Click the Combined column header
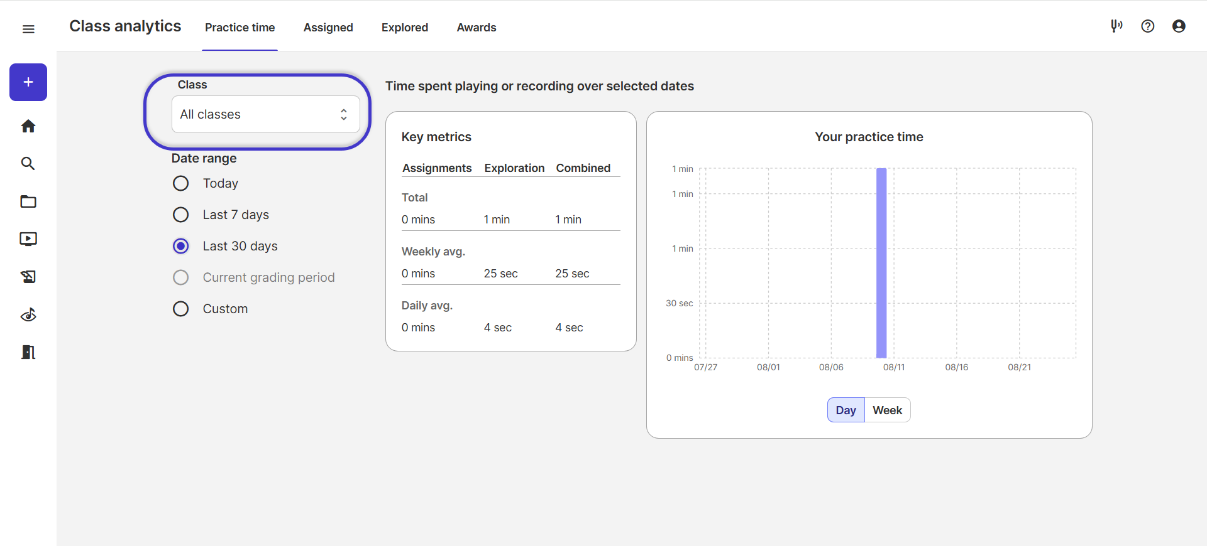 tap(583, 168)
